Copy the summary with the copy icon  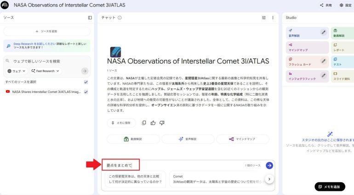(144, 123)
